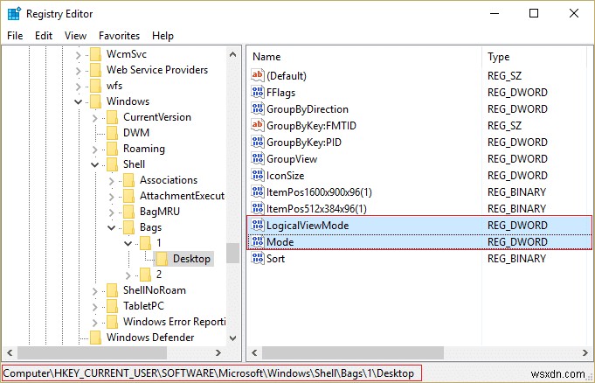595x383 pixels.
Task: Click the BagMRU folder icon
Action: coord(129,212)
